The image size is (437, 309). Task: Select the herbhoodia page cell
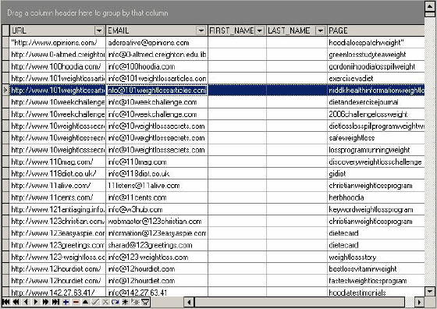click(x=376, y=197)
